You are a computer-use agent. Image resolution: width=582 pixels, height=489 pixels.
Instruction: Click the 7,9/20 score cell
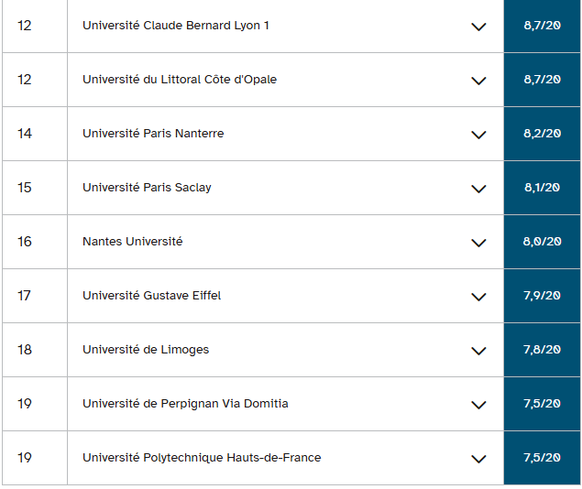pyautogui.click(x=542, y=296)
